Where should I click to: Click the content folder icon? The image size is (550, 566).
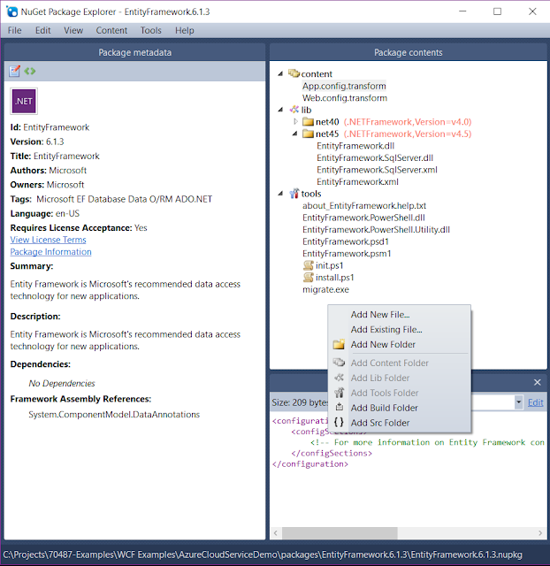pyautogui.click(x=294, y=73)
